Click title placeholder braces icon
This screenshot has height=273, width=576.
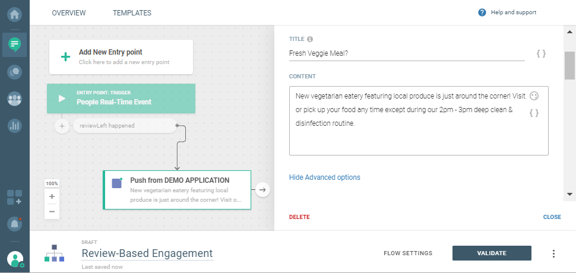coord(541,53)
